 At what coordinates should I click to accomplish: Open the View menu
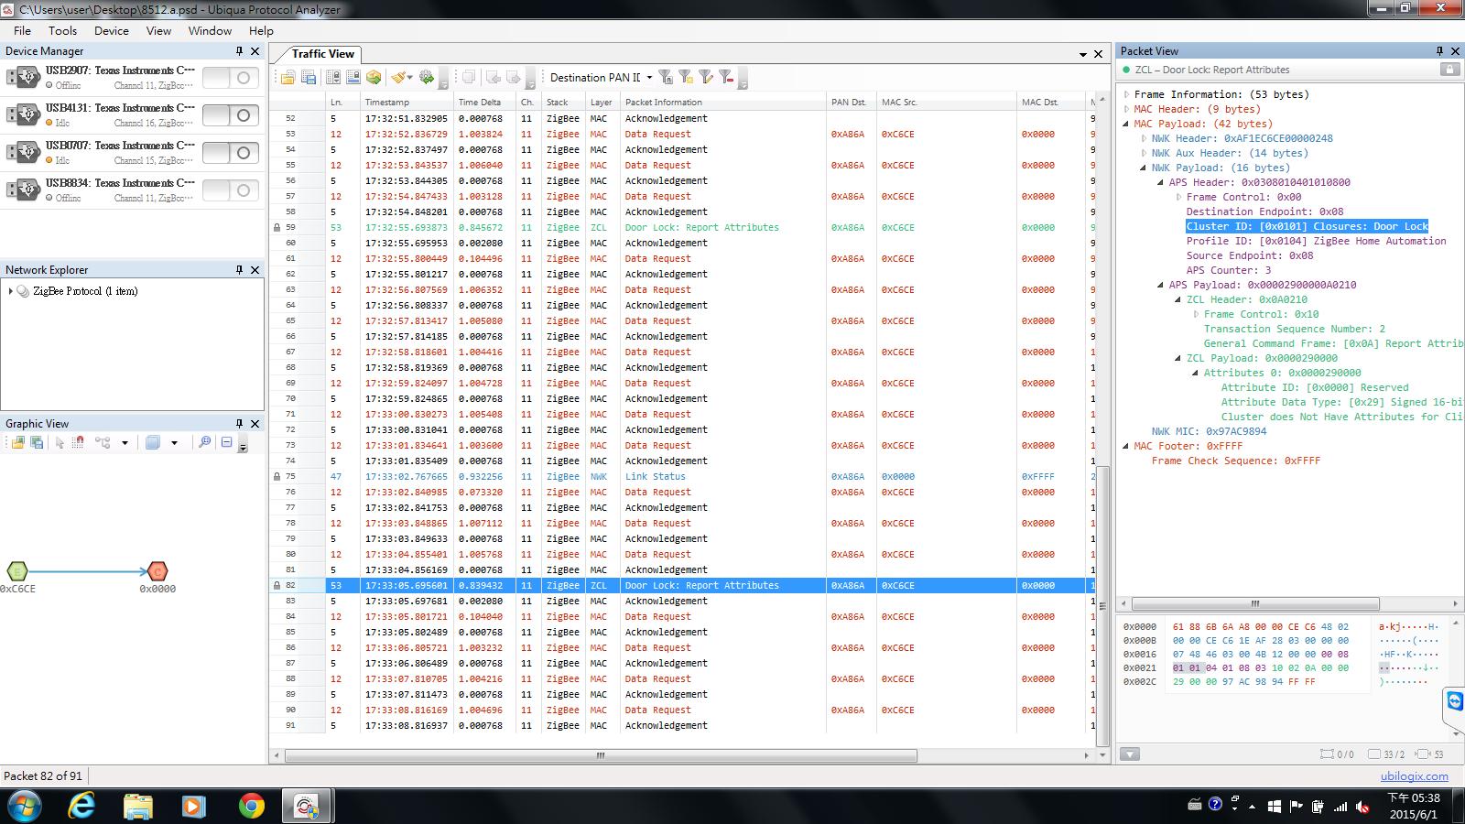click(x=158, y=30)
